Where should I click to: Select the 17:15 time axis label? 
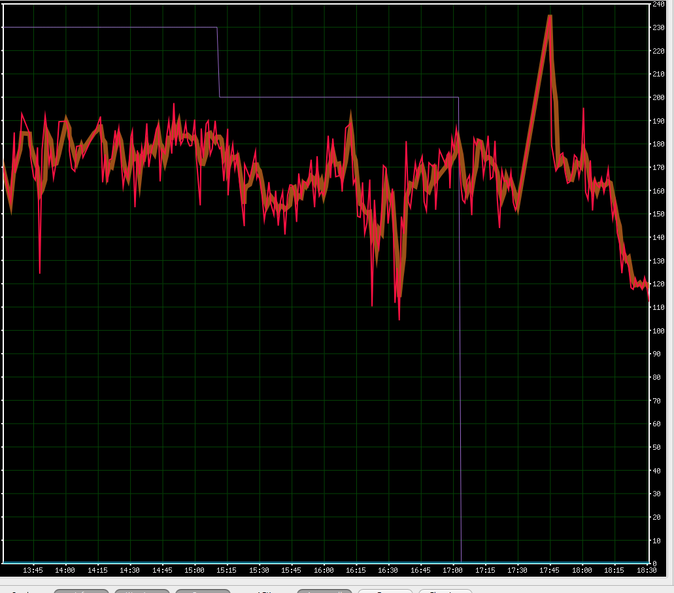pos(485,570)
